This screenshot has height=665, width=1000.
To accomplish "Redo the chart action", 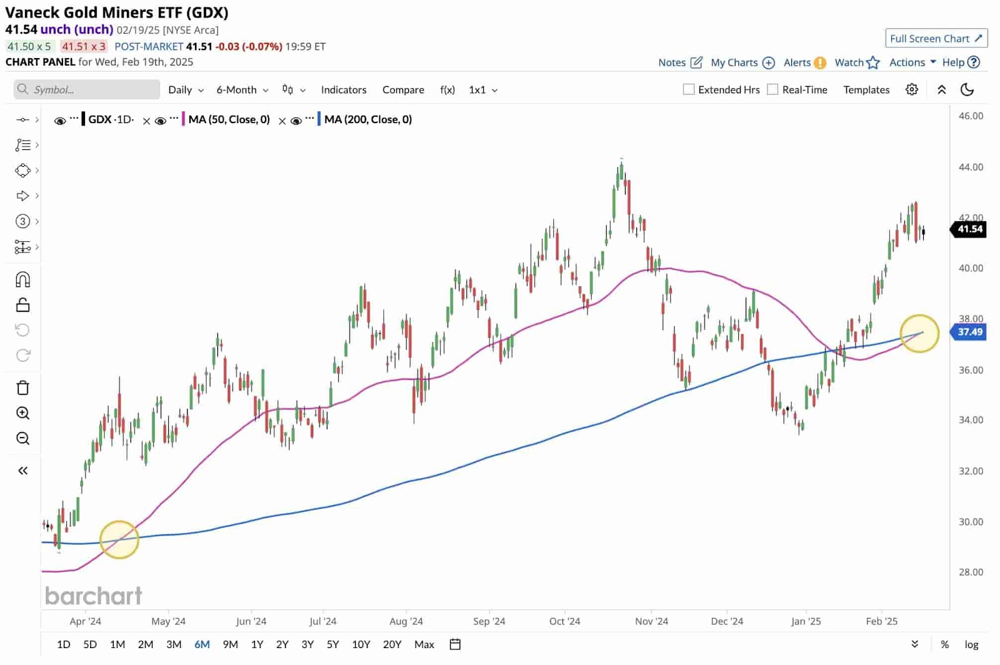I will [x=22, y=356].
